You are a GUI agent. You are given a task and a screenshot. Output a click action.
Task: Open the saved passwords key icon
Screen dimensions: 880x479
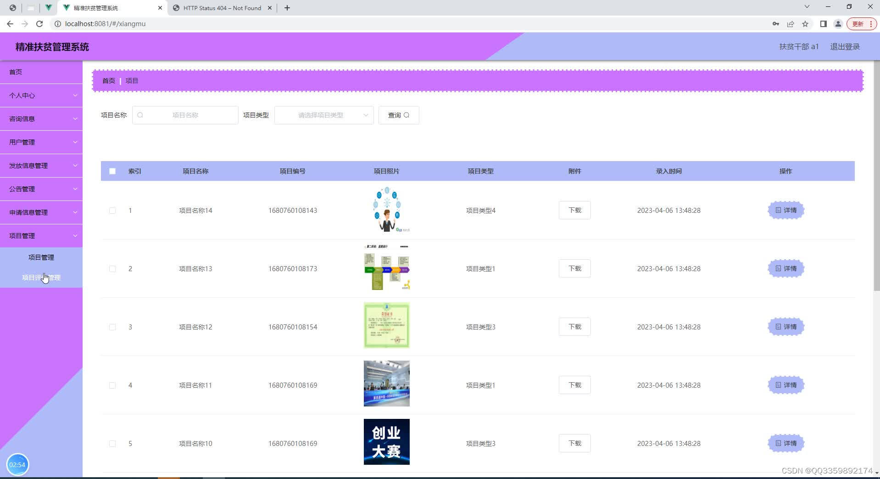776,24
